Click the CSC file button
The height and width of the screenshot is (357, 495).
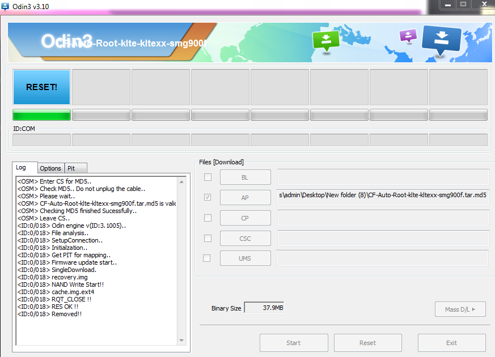[246, 239]
